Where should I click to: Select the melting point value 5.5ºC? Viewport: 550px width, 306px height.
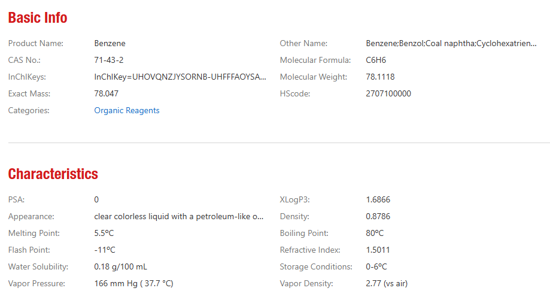click(x=105, y=233)
